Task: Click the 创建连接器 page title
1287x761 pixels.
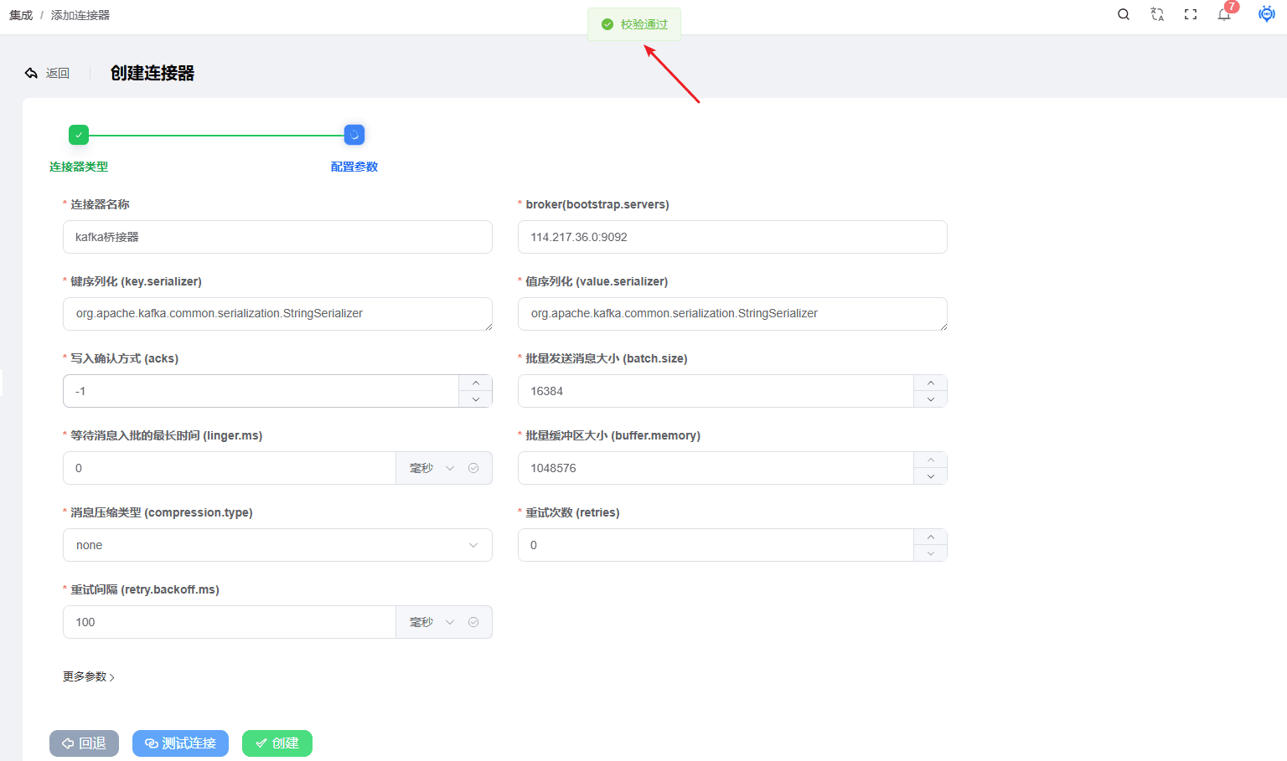Action: 152,74
